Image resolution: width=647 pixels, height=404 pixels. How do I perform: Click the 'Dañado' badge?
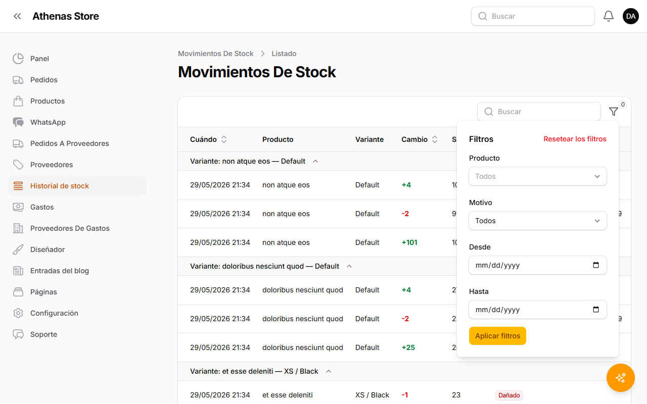509,395
